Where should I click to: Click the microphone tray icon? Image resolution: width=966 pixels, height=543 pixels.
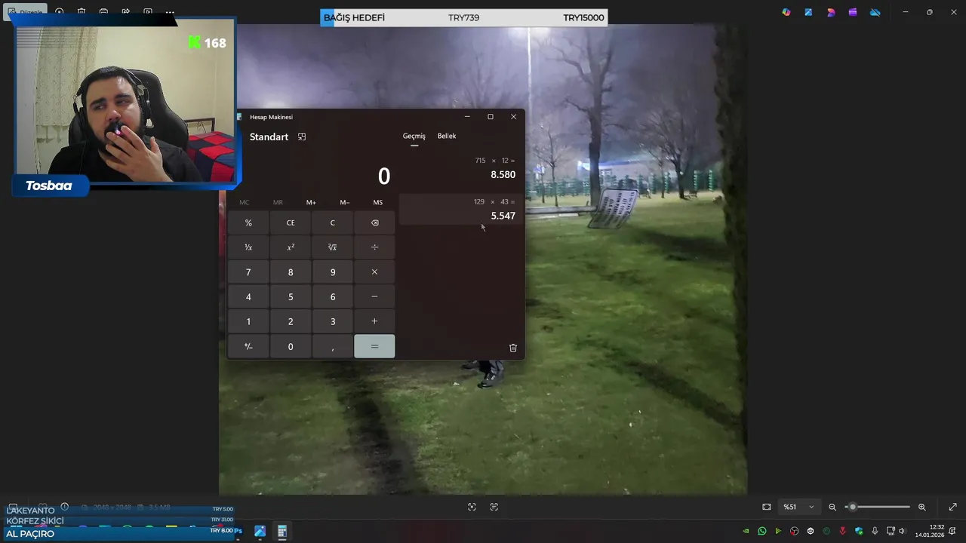pos(875,531)
